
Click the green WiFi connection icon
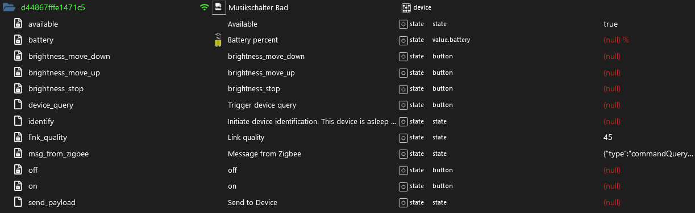205,8
